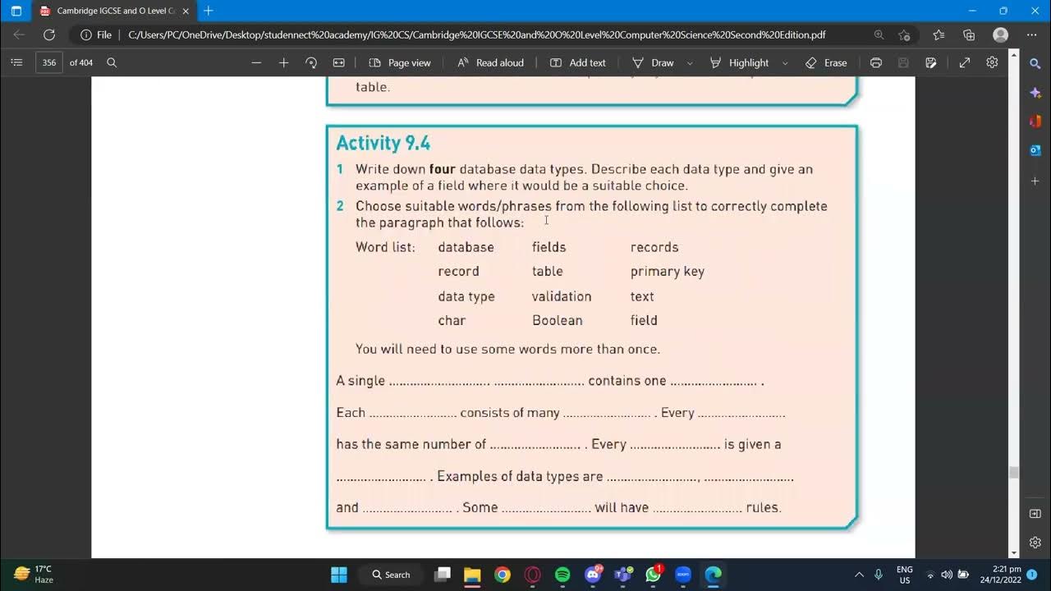The image size is (1051, 591).
Task: Open File Explorer from taskbar
Action: [x=472, y=575]
